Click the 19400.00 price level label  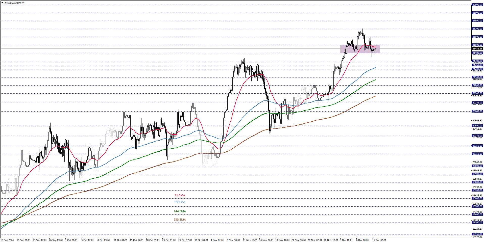pyautogui.click(x=477, y=214)
